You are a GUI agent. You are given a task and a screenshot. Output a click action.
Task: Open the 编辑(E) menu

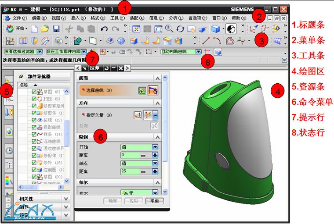coord(39,18)
